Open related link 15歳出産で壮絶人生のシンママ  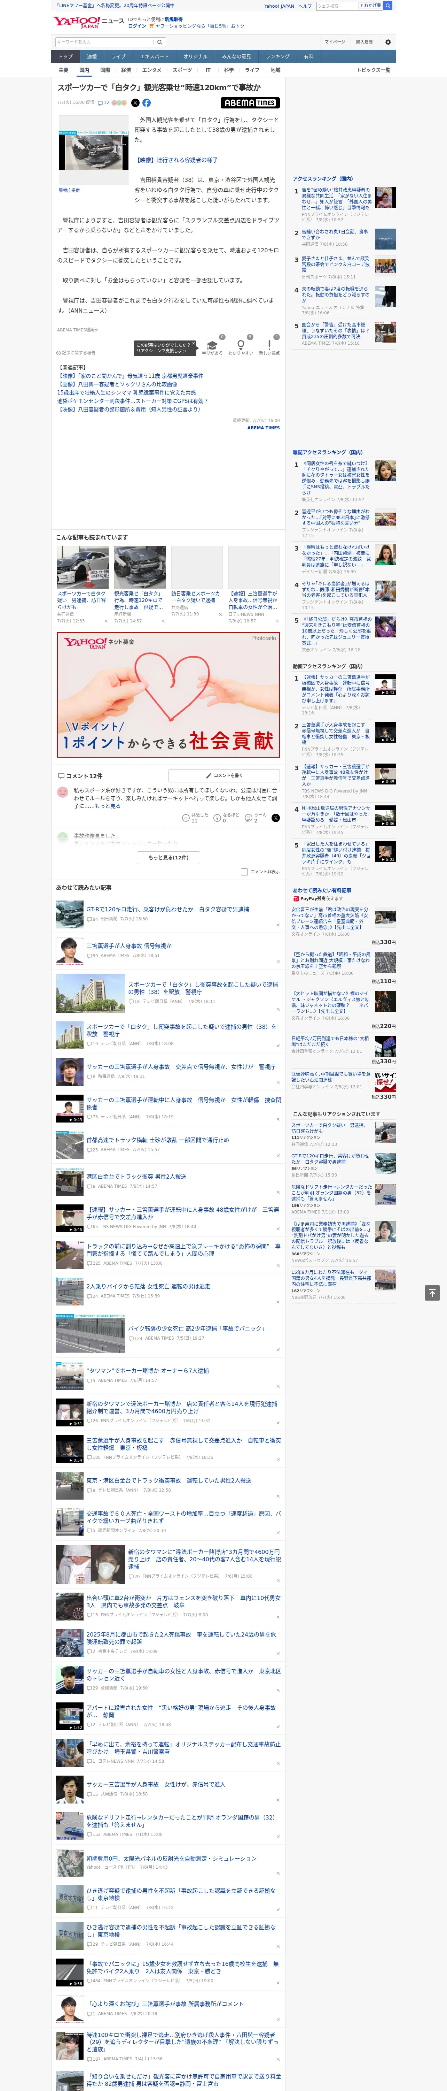(x=127, y=393)
